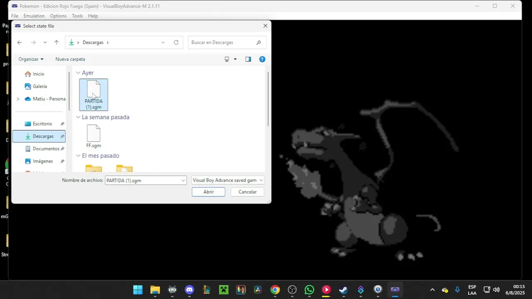Click the Cancelar button
This screenshot has width=532, height=299.
247,192
